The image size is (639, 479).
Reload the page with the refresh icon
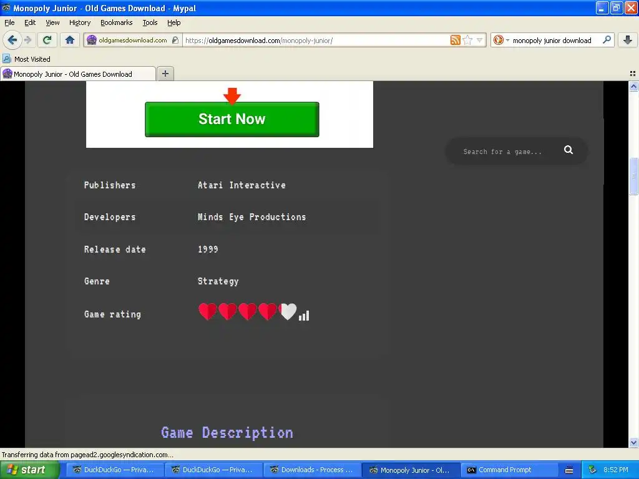pyautogui.click(x=47, y=40)
